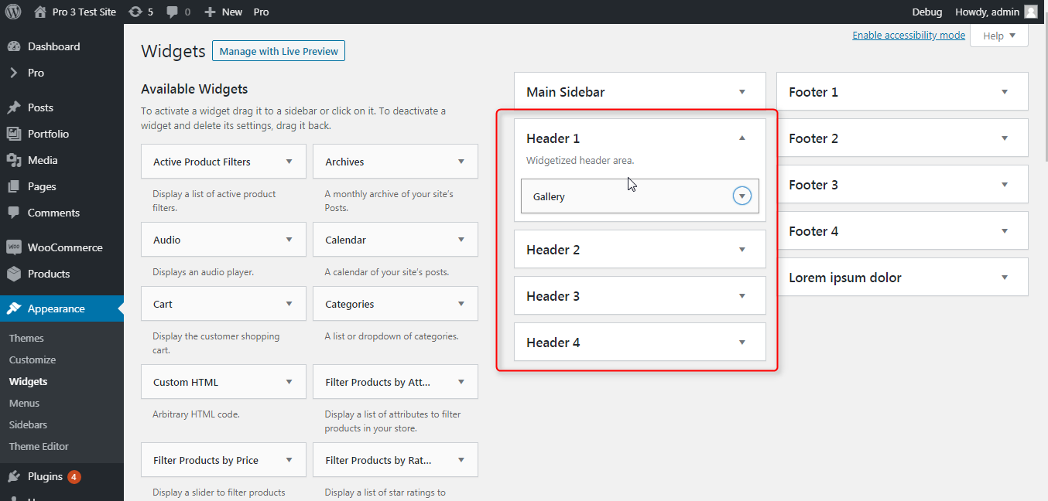Screen dimensions: 1048x501
Task: Open the Widgets submenu item
Action: point(28,381)
